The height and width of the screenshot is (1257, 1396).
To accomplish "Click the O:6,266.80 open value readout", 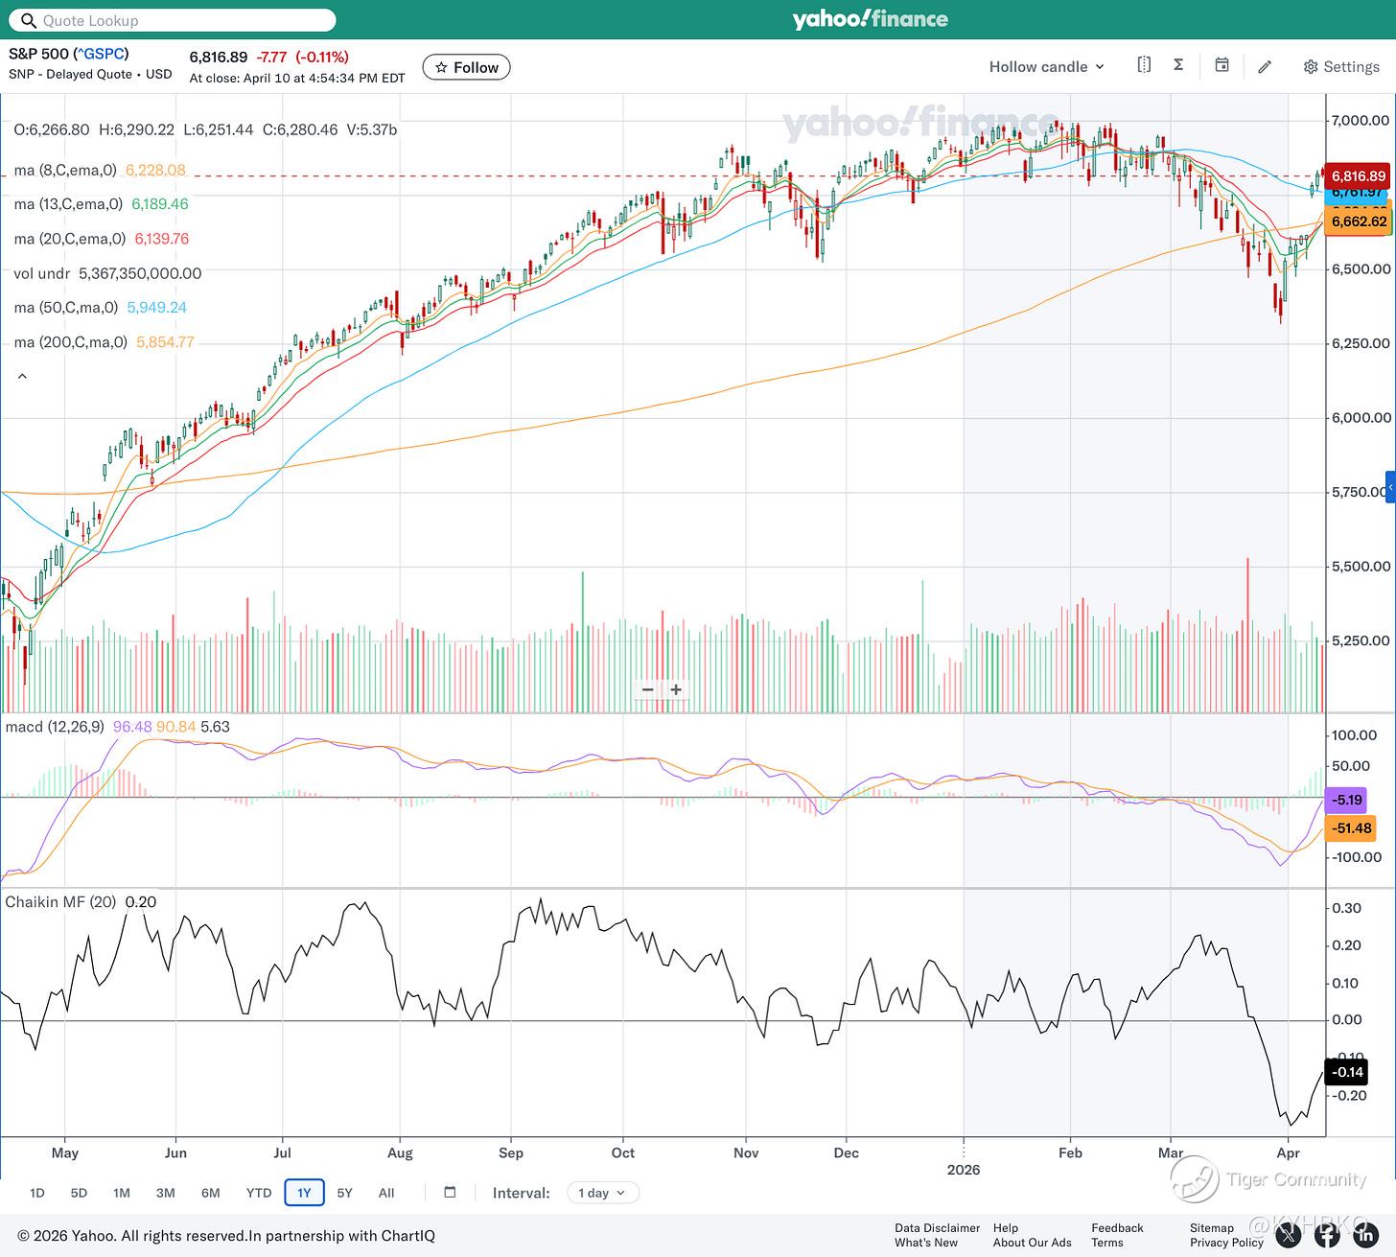I will (x=52, y=129).
